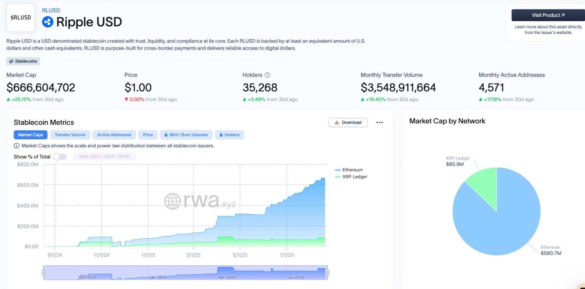Click the $RLUSD ticker logo box
This screenshot has width=585, height=289.
point(21,17)
